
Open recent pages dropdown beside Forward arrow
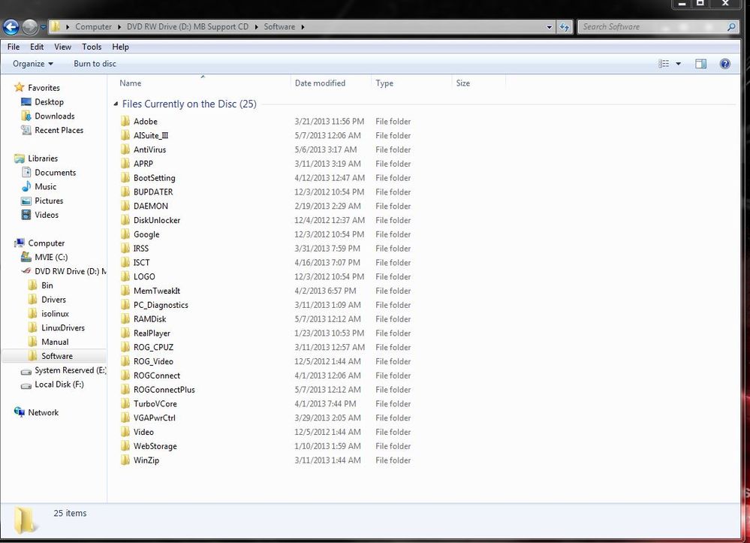(43, 27)
